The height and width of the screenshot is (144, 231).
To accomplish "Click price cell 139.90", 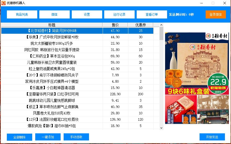I will click(115, 119).
